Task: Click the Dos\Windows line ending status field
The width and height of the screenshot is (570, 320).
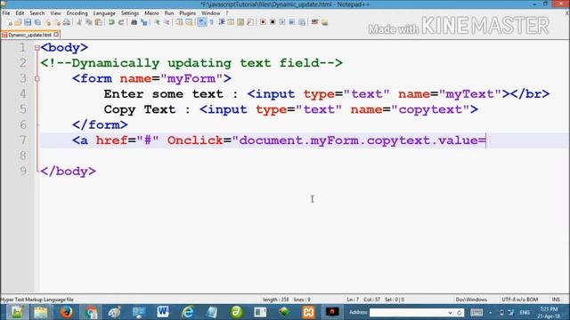Action: click(x=471, y=300)
